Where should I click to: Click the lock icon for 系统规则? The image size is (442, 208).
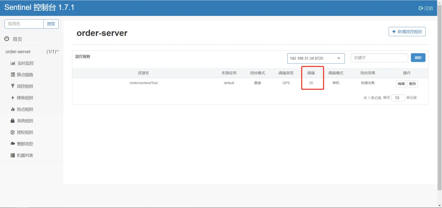pyautogui.click(x=13, y=121)
